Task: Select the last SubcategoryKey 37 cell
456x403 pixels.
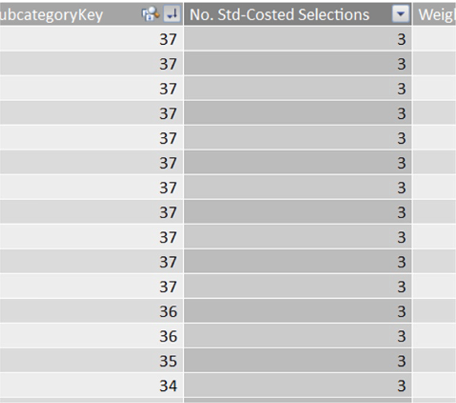Action: click(91, 287)
